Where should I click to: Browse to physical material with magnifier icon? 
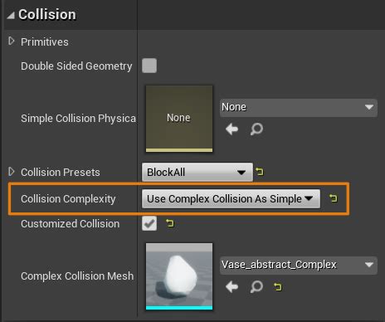256,129
